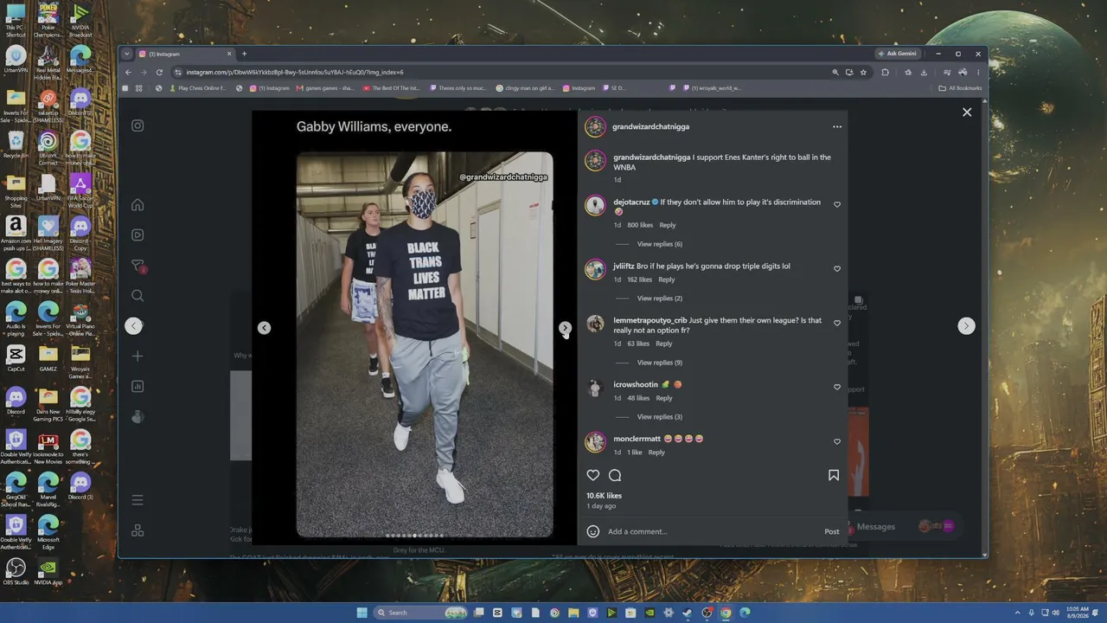Open the taskbar clock and date
The image size is (1107, 623).
pos(1078,613)
